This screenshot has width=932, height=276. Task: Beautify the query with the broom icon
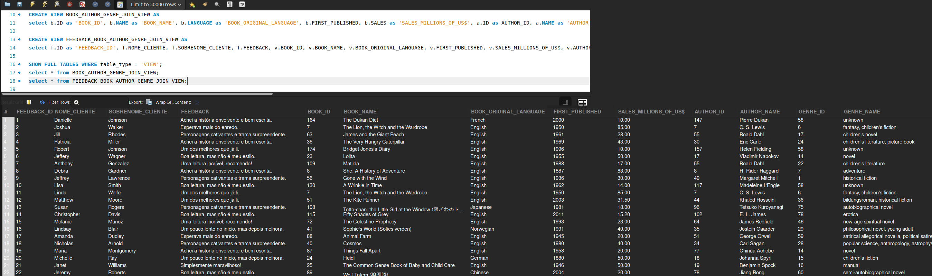point(205,4)
